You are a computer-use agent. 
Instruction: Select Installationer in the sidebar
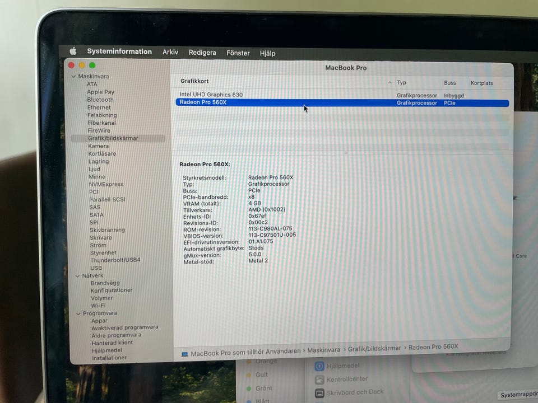click(109, 358)
